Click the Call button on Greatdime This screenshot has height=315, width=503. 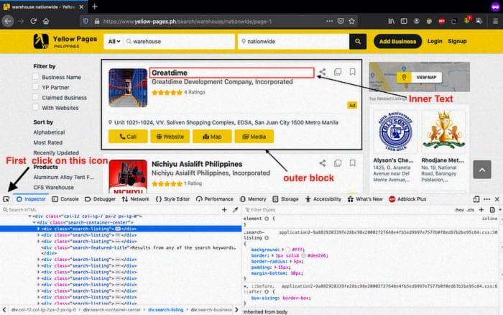click(128, 137)
